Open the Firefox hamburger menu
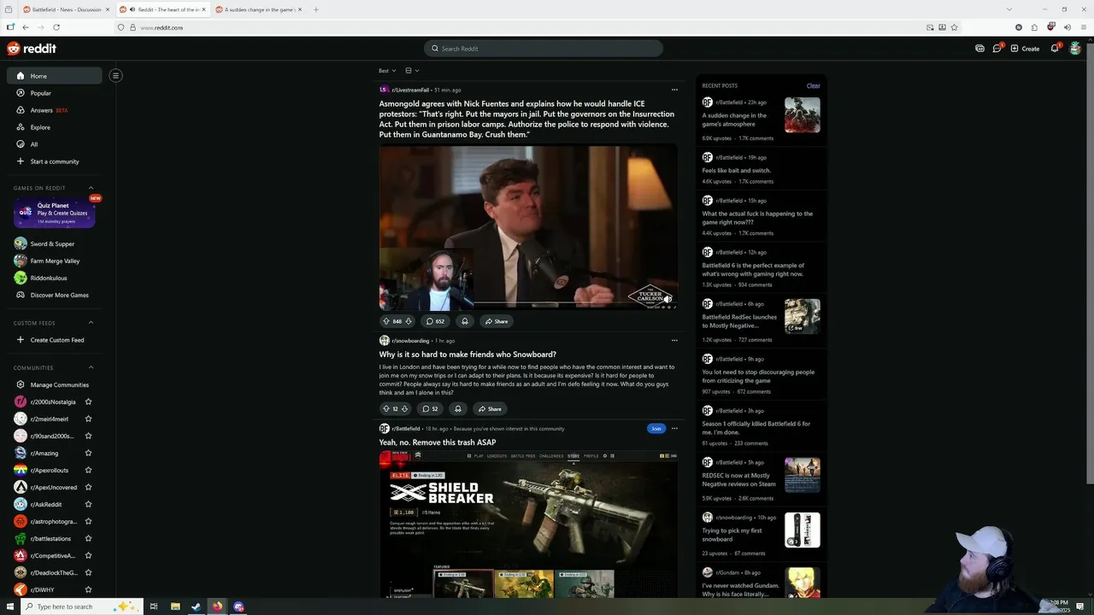The image size is (1094, 615). tap(1083, 27)
